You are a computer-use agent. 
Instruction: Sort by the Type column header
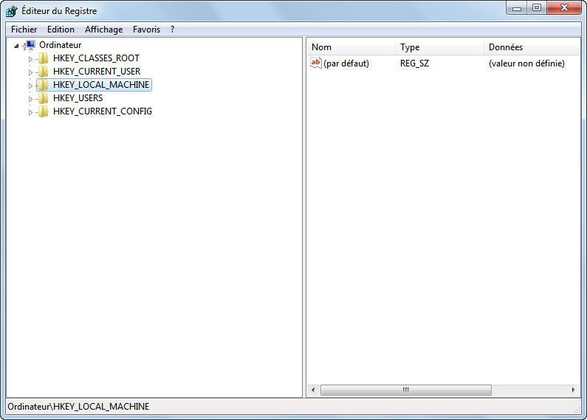tap(440, 47)
